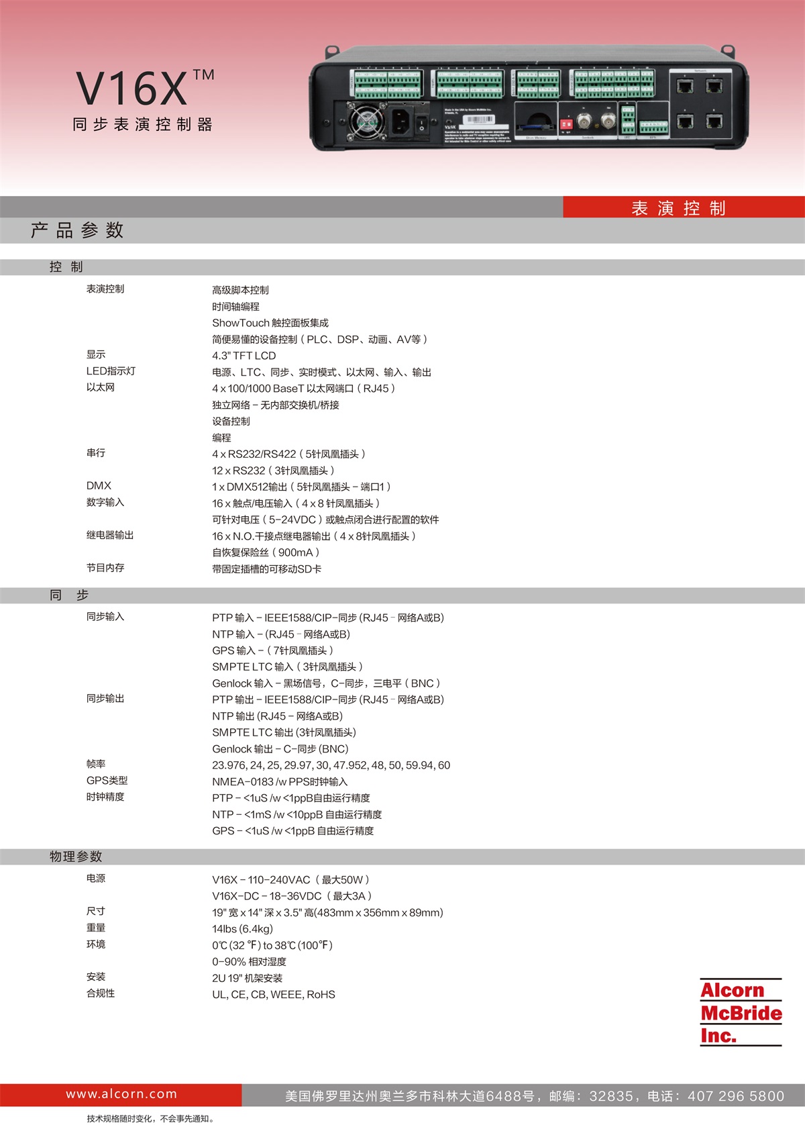Click the V16X rear panel product photo
This screenshot has height=1125, width=805.
tap(529, 97)
